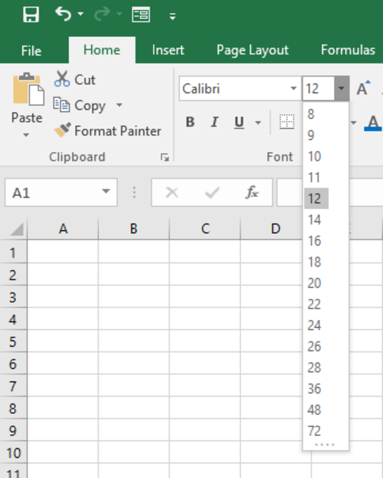Select font size 72 from the list

pos(315,431)
